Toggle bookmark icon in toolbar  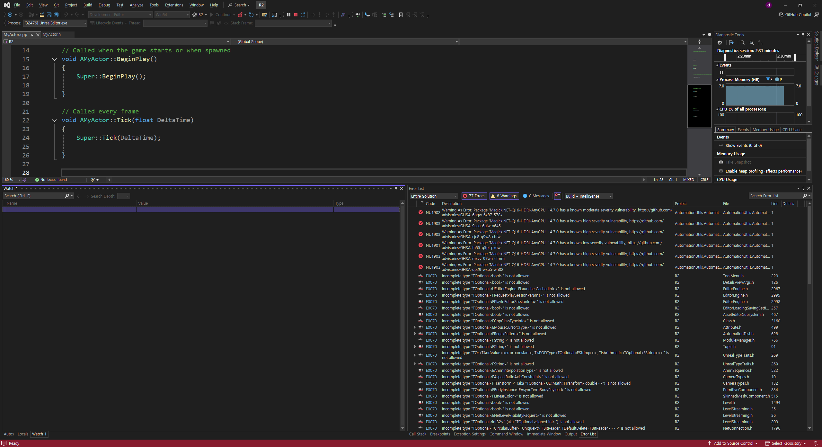point(401,15)
